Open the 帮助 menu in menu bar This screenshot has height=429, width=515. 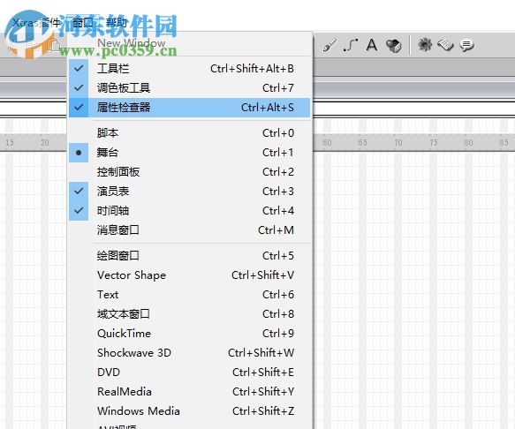pyautogui.click(x=117, y=23)
